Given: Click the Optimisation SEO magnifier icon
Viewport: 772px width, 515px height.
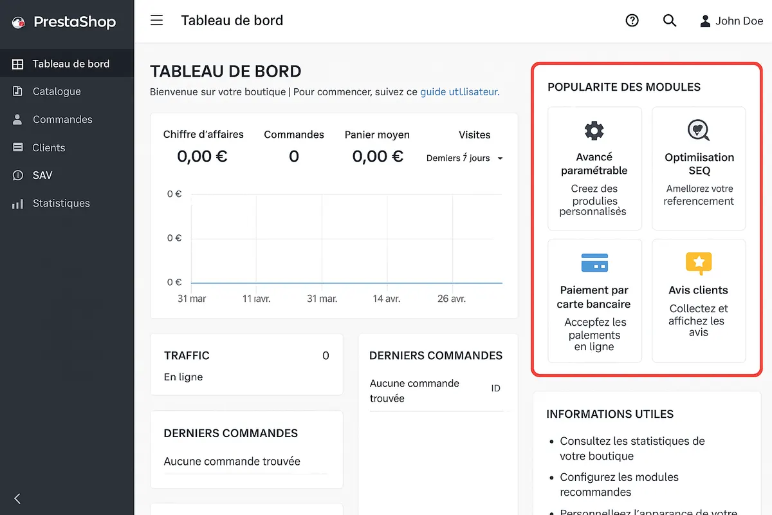Looking at the screenshot, I should [698, 131].
